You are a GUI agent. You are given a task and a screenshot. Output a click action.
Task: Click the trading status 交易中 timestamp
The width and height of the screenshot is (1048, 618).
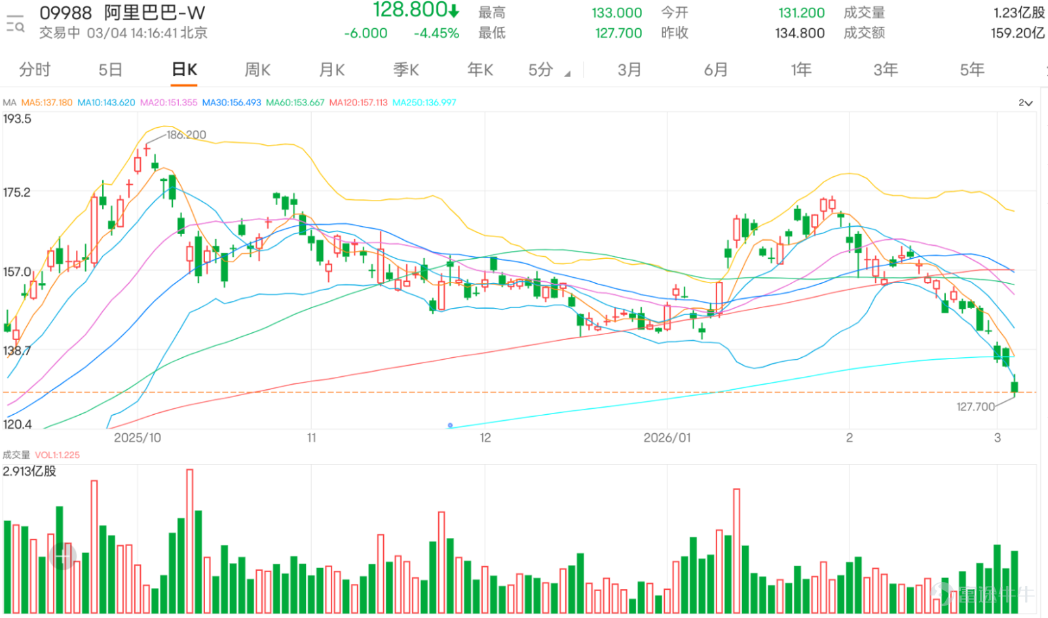coord(123,33)
